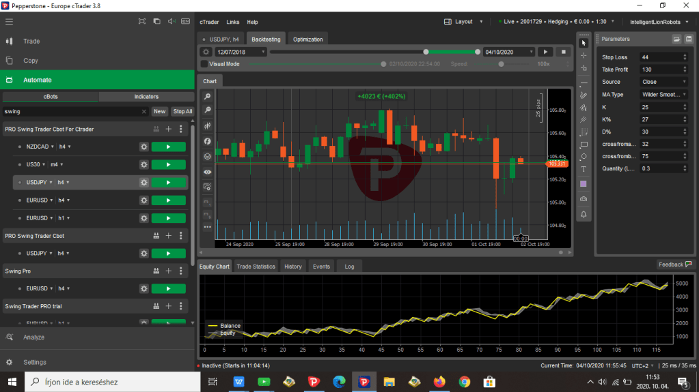
Task: Select the crosshair tool in drawing toolbar
Action: click(584, 55)
